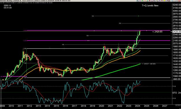Click the 990.00 price axis label
Screen dimensions: 181x109
tap(177, 79)
